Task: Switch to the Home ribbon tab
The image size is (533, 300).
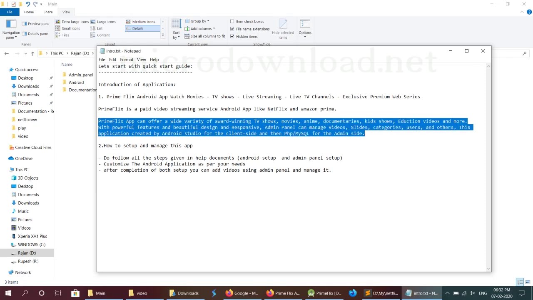Action: click(29, 12)
